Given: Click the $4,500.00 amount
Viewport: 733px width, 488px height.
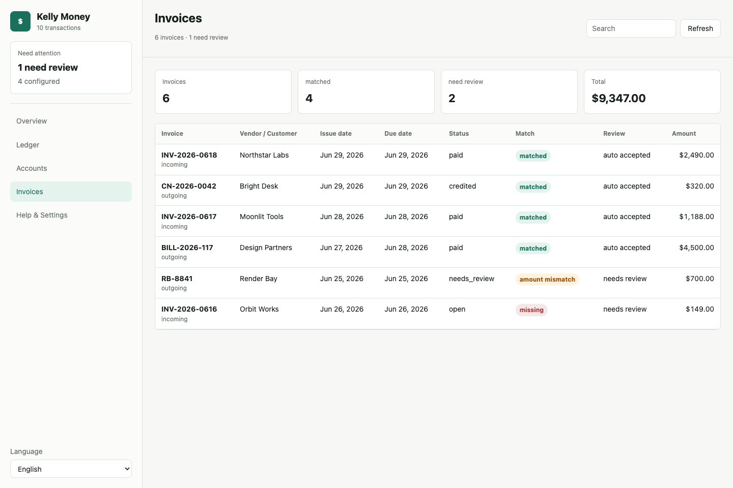Looking at the screenshot, I should pyautogui.click(x=696, y=248).
